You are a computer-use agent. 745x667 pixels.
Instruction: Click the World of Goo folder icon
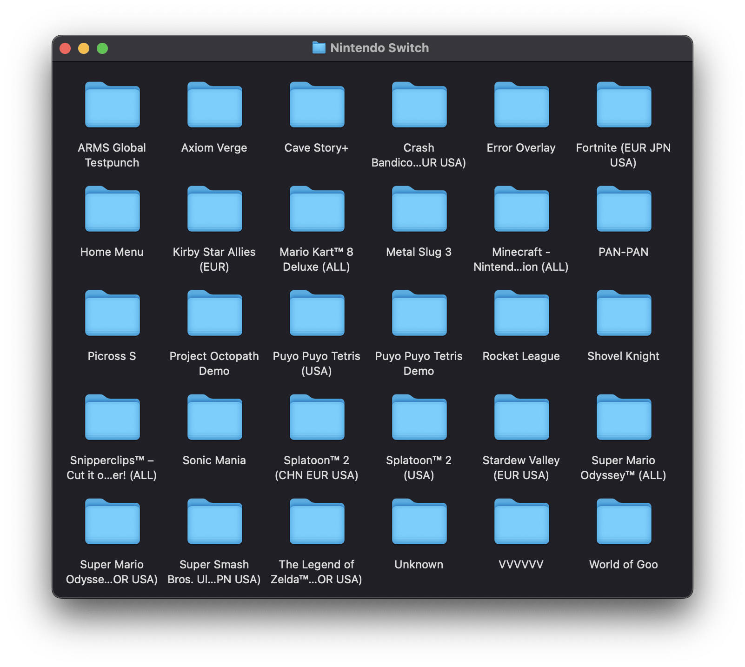pos(624,521)
